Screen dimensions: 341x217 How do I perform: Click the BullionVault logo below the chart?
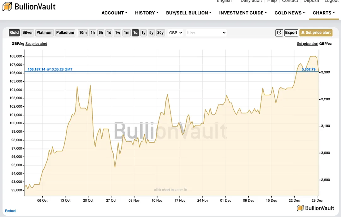(315, 208)
